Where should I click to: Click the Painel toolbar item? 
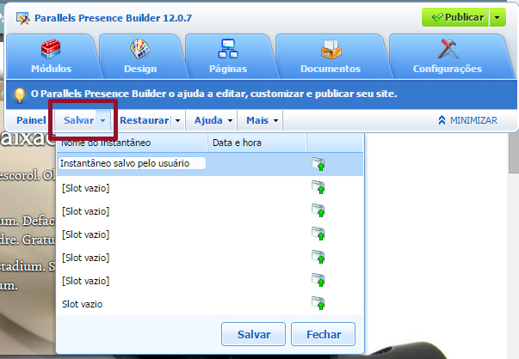point(31,120)
